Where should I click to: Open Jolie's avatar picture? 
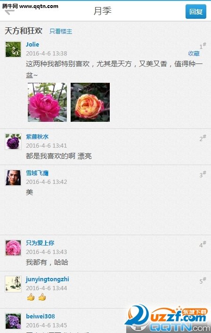pos(13,49)
